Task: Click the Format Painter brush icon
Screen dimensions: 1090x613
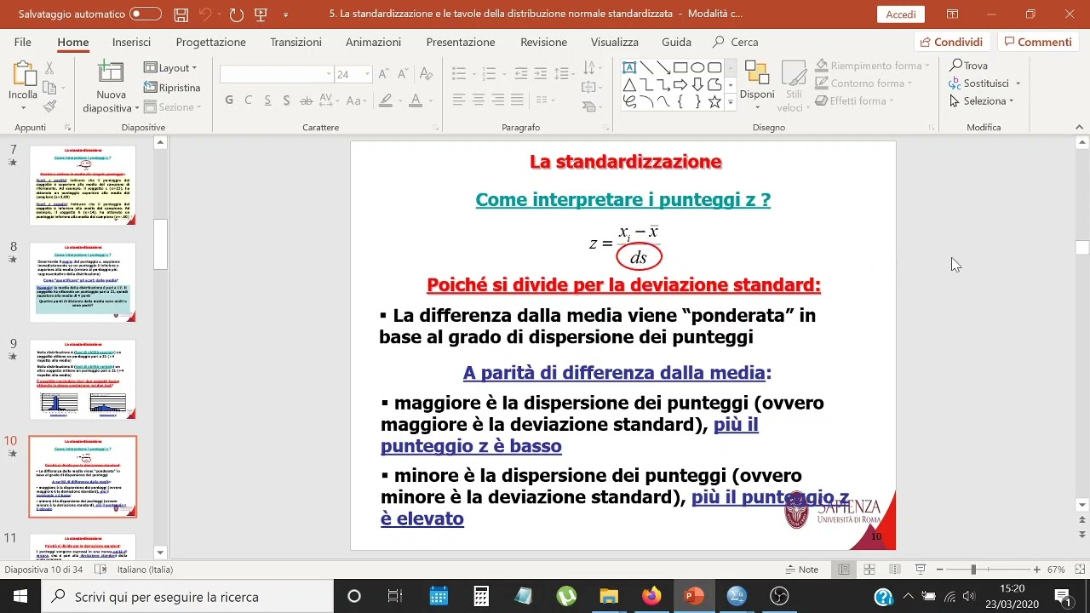Action: coord(49,106)
